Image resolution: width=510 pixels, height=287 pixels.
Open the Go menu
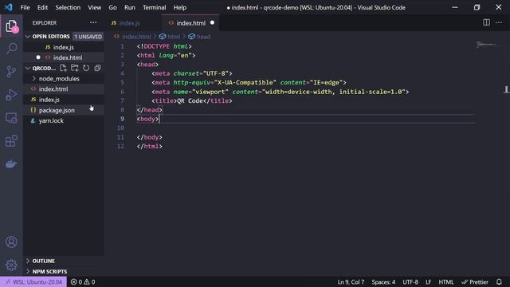pos(112,7)
